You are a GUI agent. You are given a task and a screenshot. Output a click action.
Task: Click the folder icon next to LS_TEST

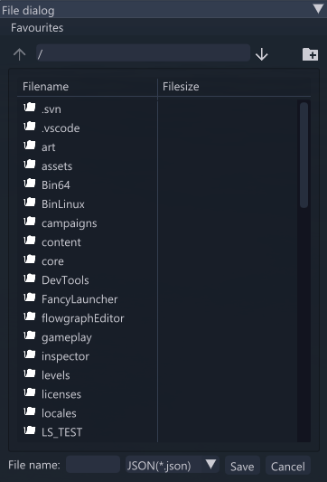point(30,430)
